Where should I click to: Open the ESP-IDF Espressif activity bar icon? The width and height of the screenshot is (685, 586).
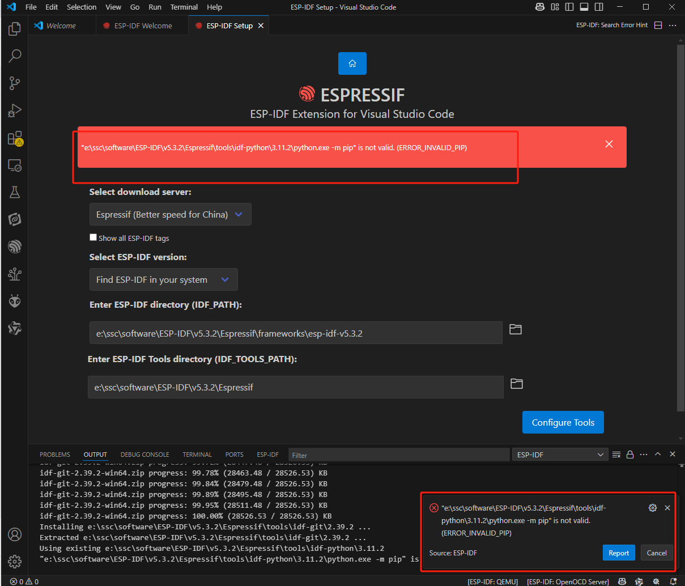[x=15, y=247]
